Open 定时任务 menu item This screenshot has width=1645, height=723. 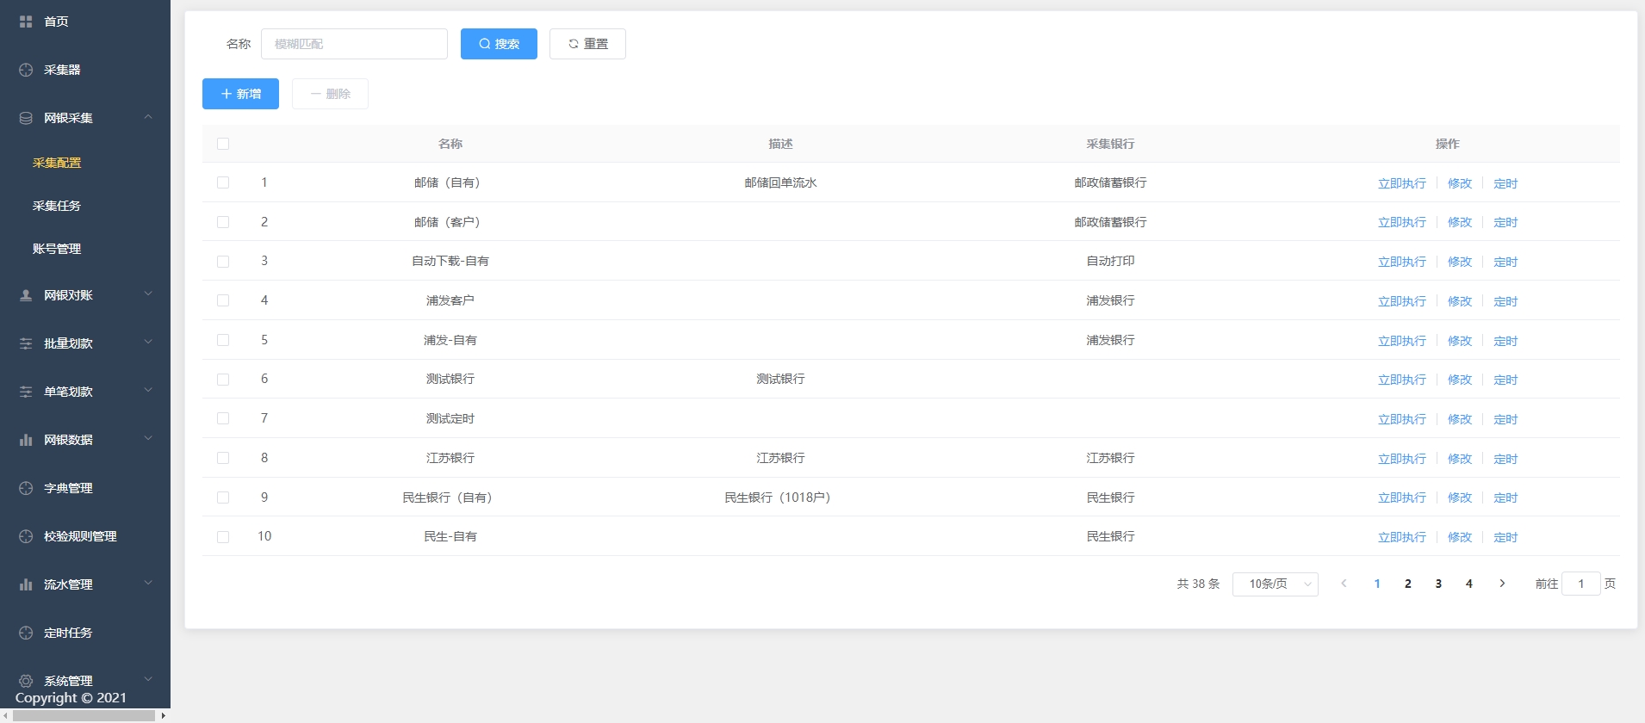tap(68, 633)
